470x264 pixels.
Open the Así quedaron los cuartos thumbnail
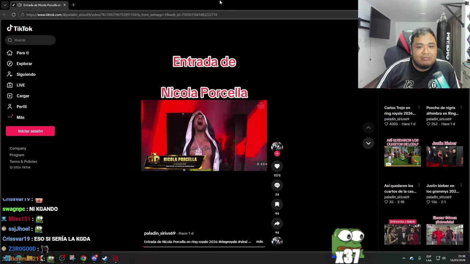(402, 152)
